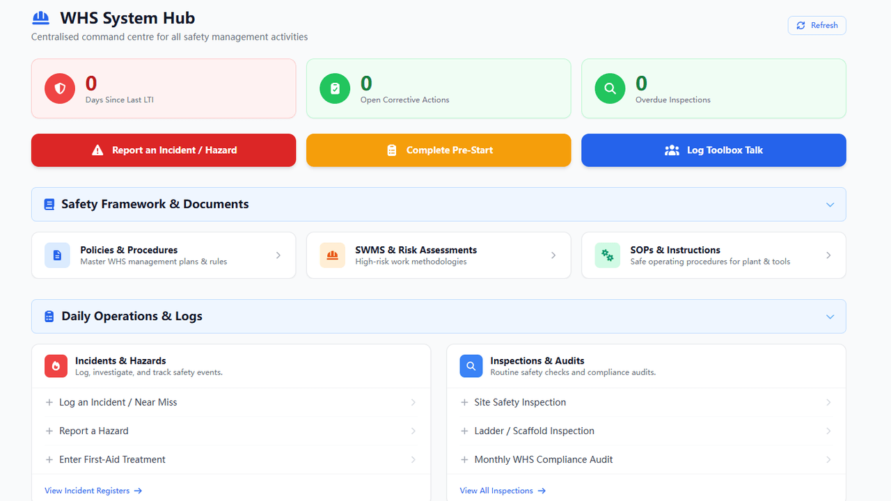Viewport: 891px width, 501px height.
Task: Click the plus icon next to Log an Incident / Near Miss
Action: point(49,402)
